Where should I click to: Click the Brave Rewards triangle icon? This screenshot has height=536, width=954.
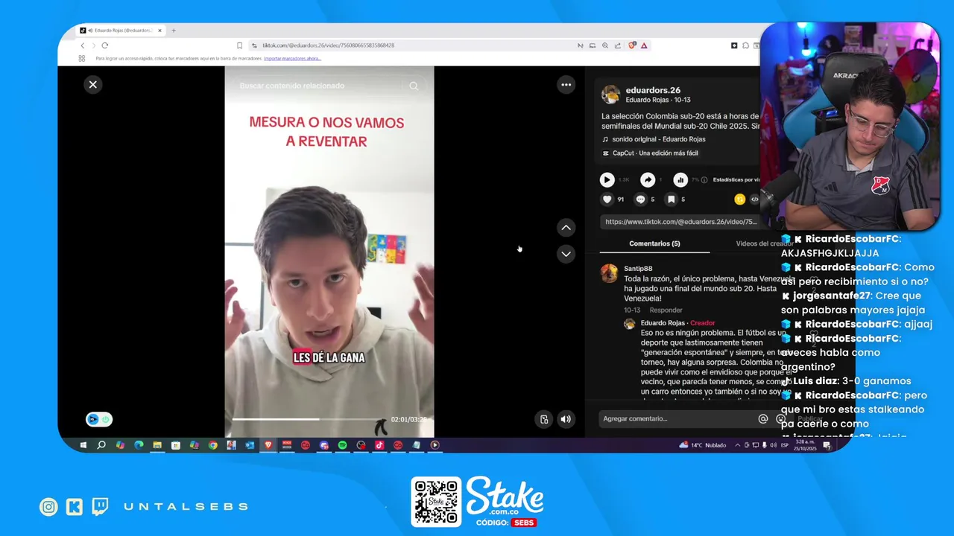tap(644, 45)
